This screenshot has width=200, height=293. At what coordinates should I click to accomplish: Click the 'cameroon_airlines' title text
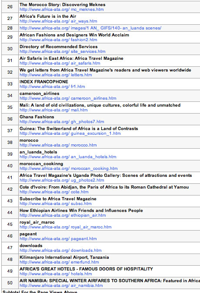(x=40, y=94)
